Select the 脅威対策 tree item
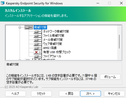The height and width of the screenshot is (98, 126). tap(40, 27)
